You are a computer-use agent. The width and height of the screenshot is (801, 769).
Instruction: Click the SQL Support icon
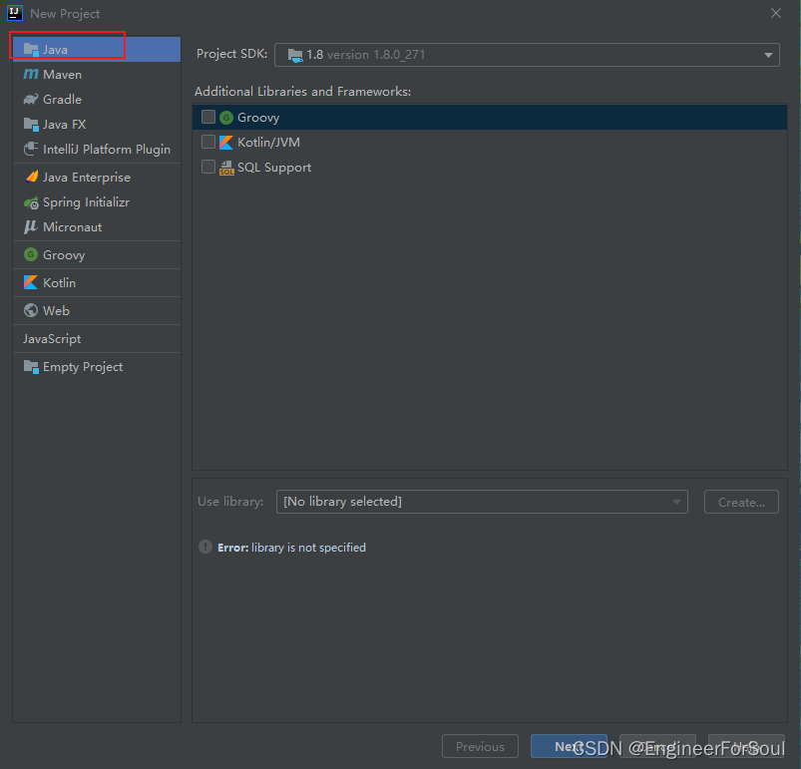click(226, 168)
